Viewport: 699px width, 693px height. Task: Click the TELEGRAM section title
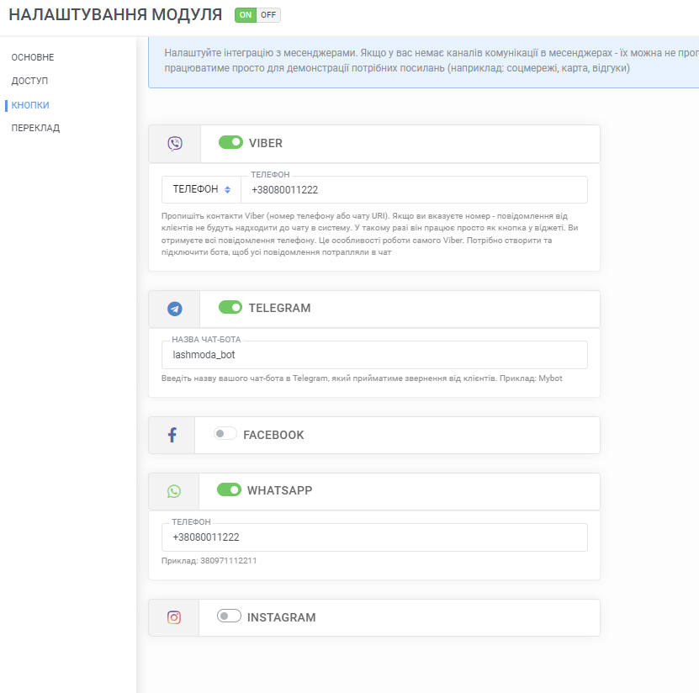279,308
